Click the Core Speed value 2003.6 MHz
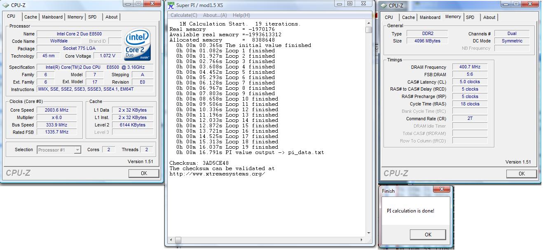 (57, 110)
